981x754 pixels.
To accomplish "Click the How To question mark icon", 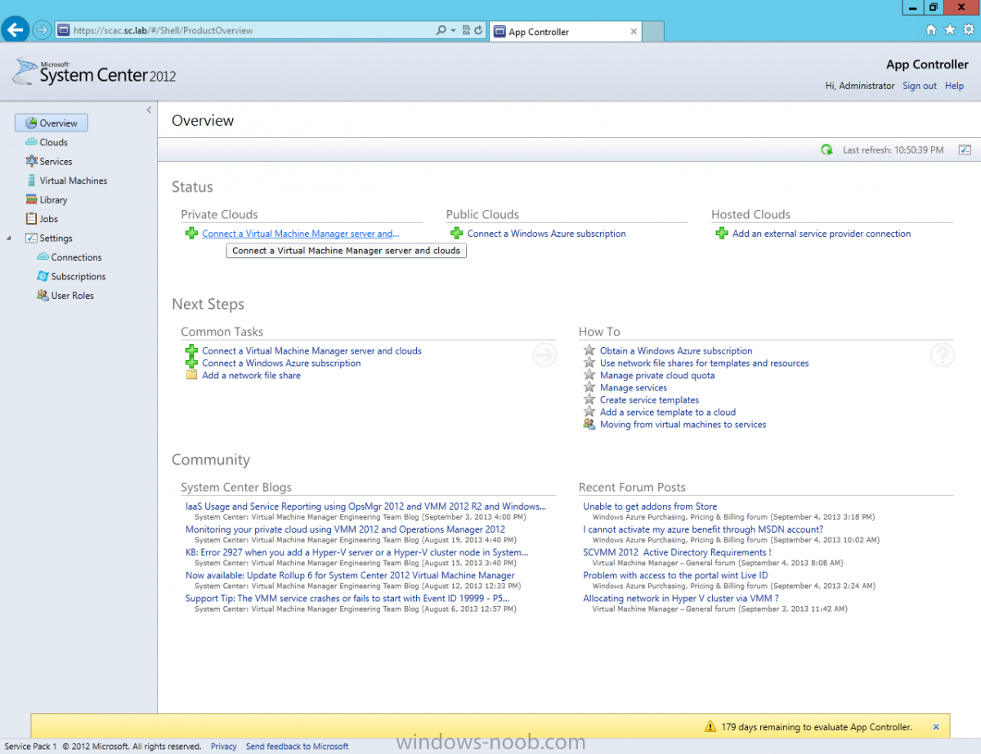I will (943, 355).
